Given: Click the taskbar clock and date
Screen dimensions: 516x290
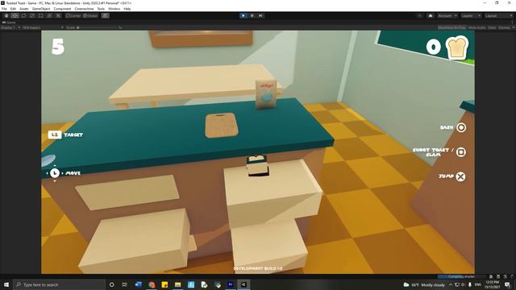Looking at the screenshot, I should click(x=492, y=284).
